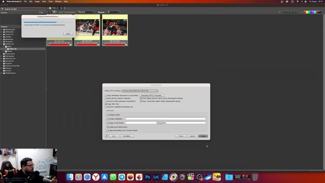325x183 pixels.
Task: Click the Abort button in copying dialog
Action: (68, 34)
